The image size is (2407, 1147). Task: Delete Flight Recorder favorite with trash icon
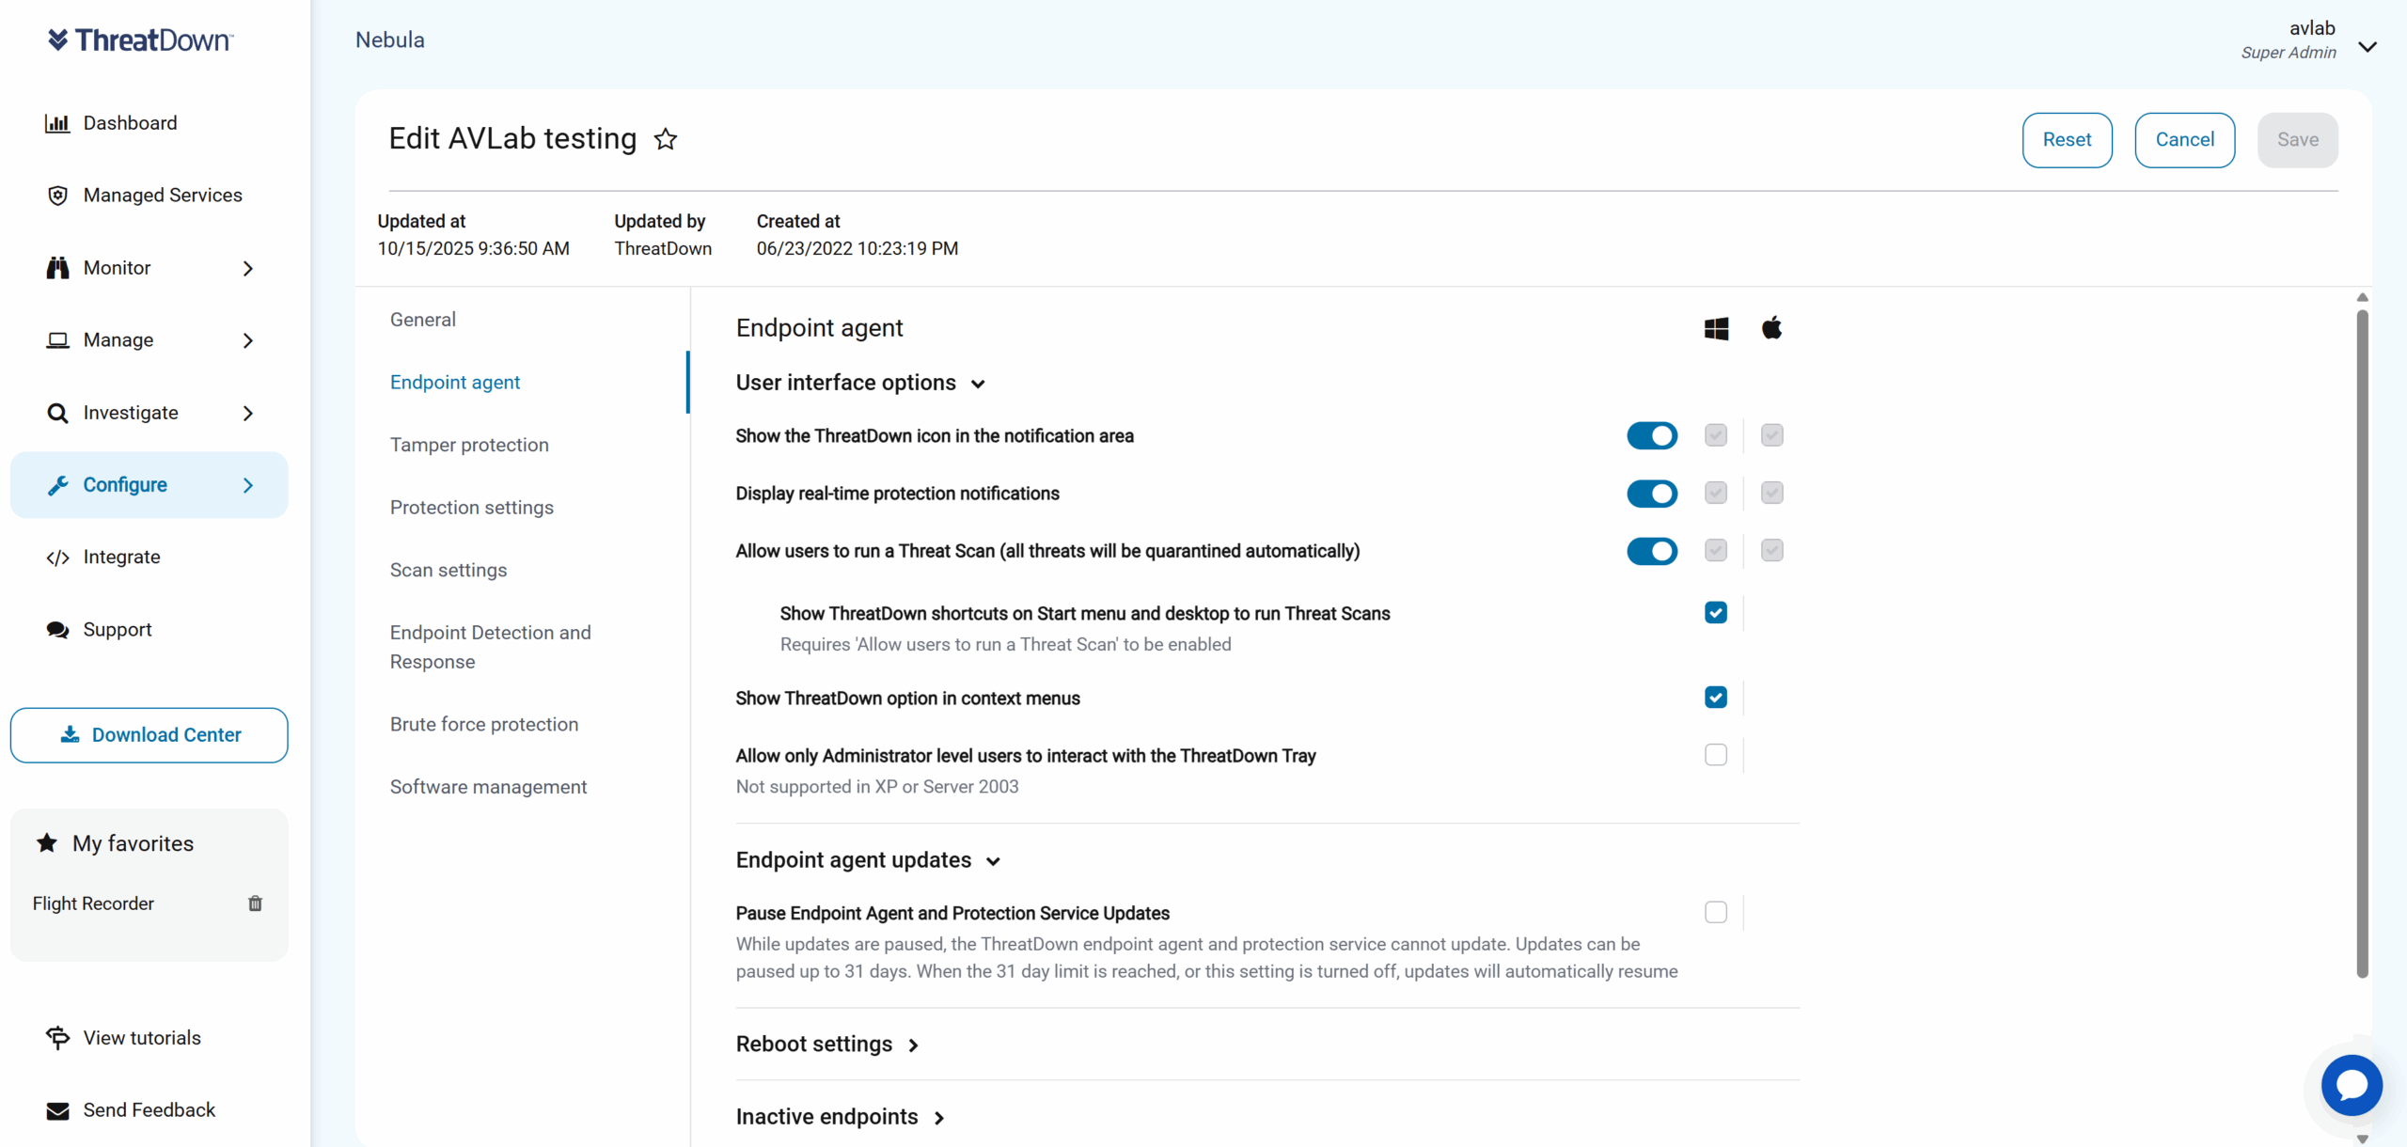point(255,903)
